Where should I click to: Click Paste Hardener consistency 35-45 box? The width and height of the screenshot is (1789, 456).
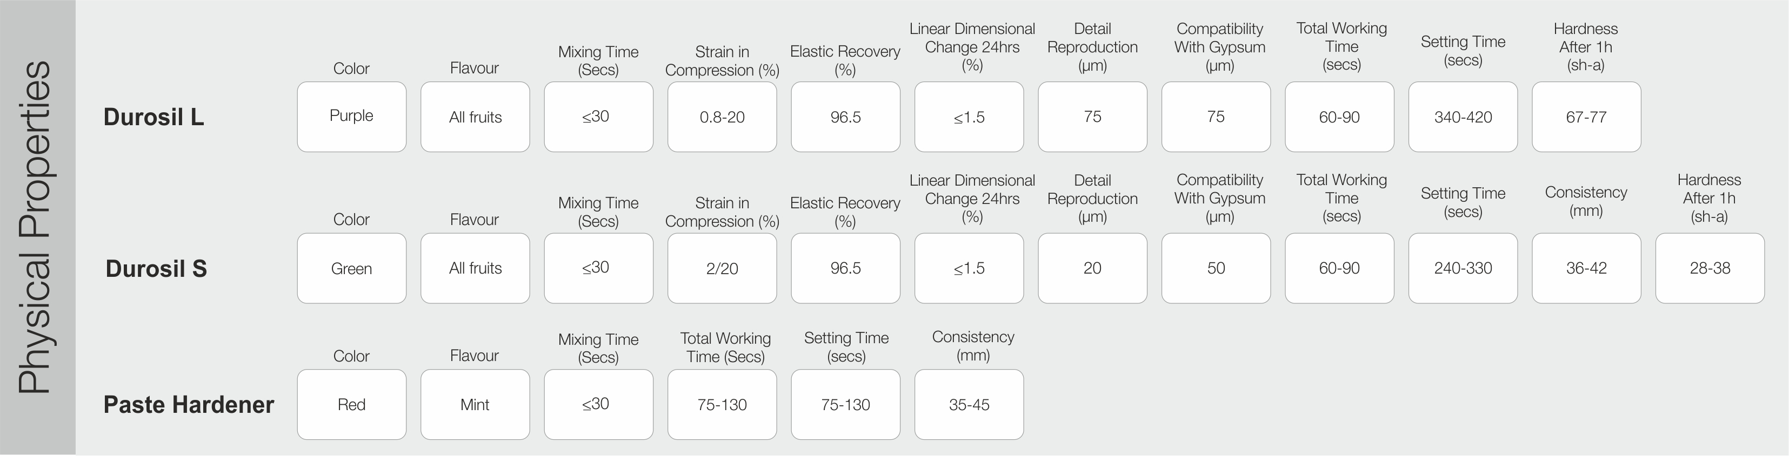pyautogui.click(x=969, y=405)
